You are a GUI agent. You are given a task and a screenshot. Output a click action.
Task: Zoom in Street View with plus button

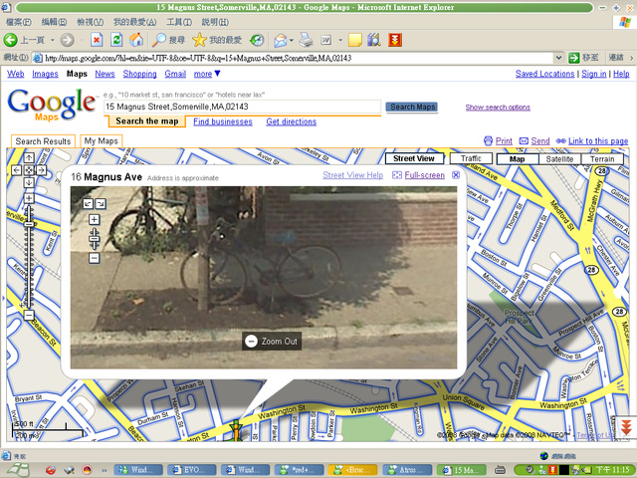pyautogui.click(x=95, y=220)
